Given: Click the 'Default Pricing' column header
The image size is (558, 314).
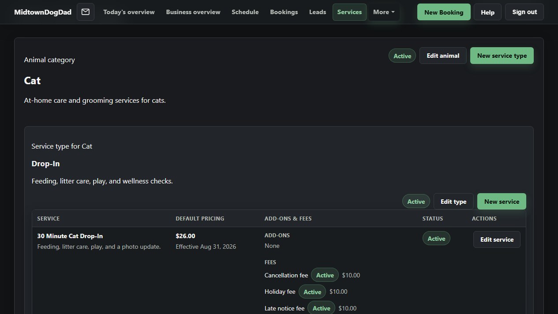Looking at the screenshot, I should point(200,218).
